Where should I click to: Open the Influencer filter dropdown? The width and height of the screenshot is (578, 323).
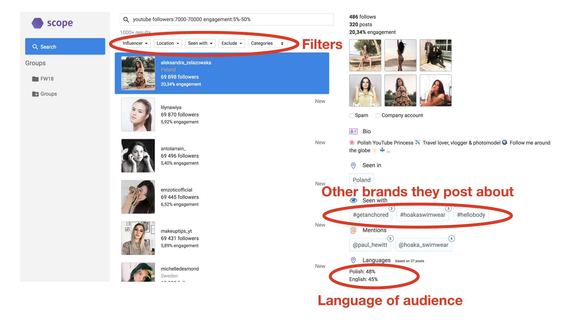[135, 43]
